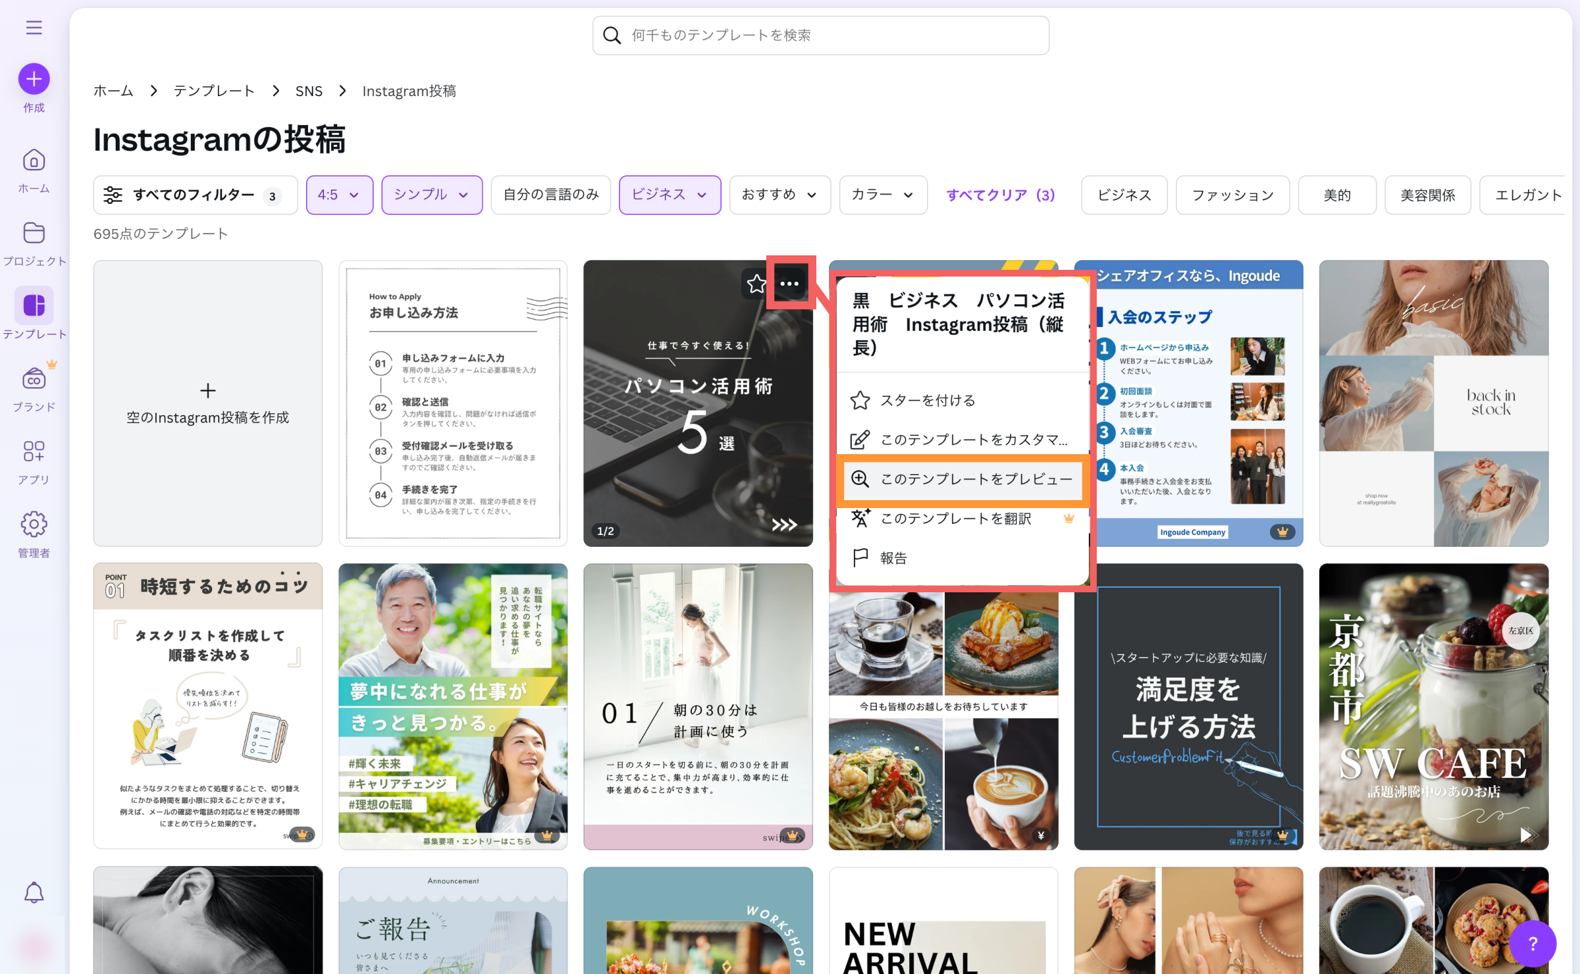Screen dimensions: 1580x974
Task: Click 空のInstagram投稿を作成 card
Action: coord(208,403)
